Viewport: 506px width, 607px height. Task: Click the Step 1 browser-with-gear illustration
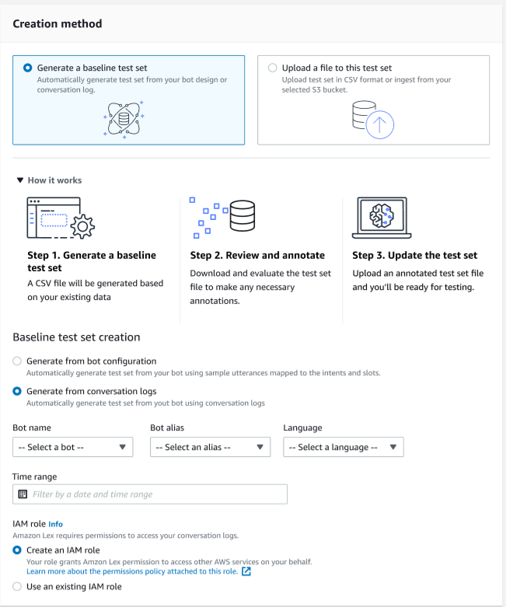[60, 218]
